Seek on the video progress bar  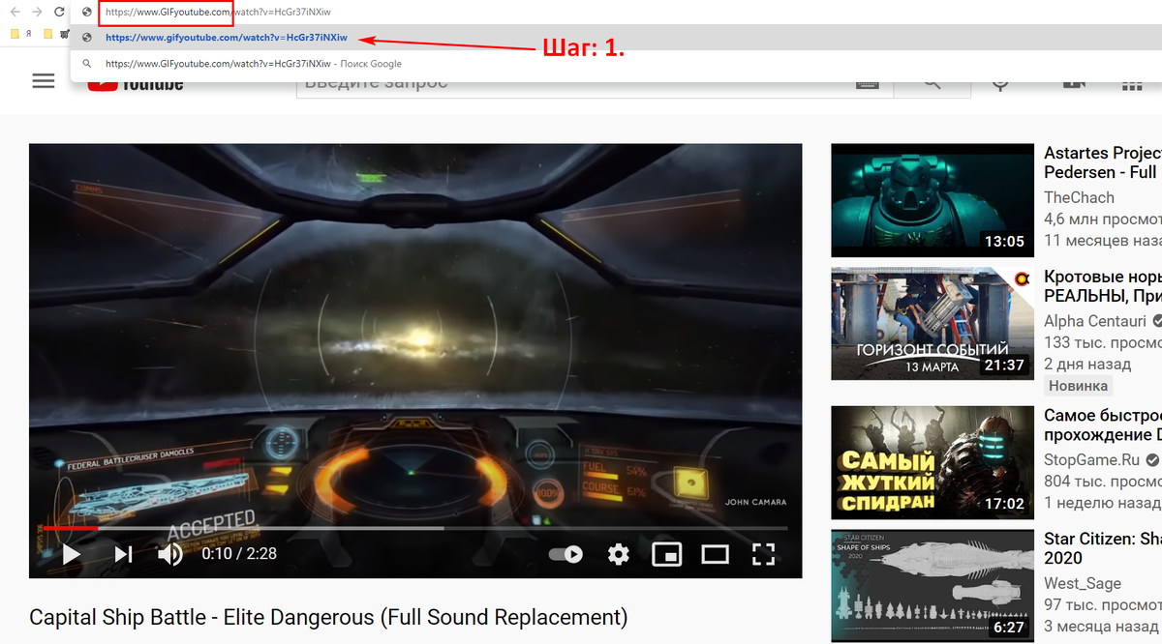[x=414, y=528]
